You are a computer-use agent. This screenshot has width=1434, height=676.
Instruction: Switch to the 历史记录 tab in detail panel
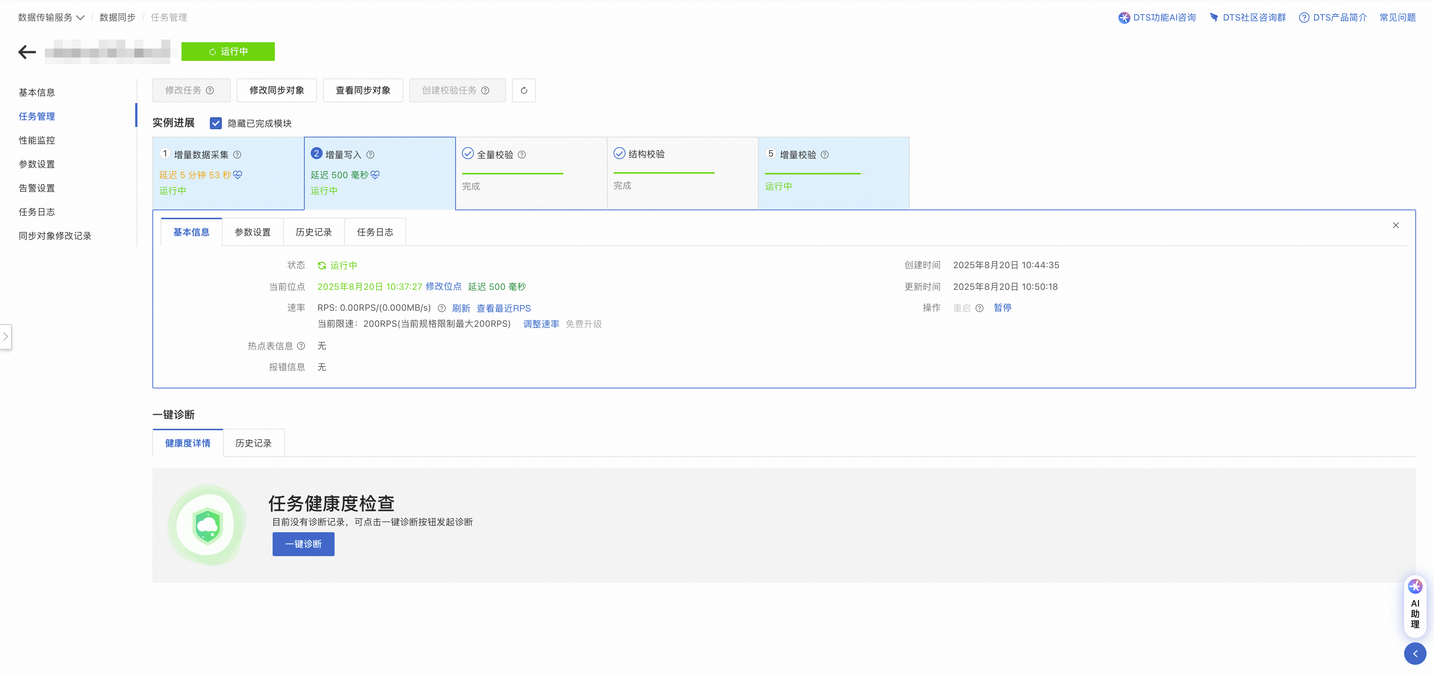(313, 232)
